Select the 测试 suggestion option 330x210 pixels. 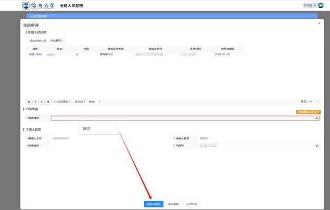(x=86, y=129)
